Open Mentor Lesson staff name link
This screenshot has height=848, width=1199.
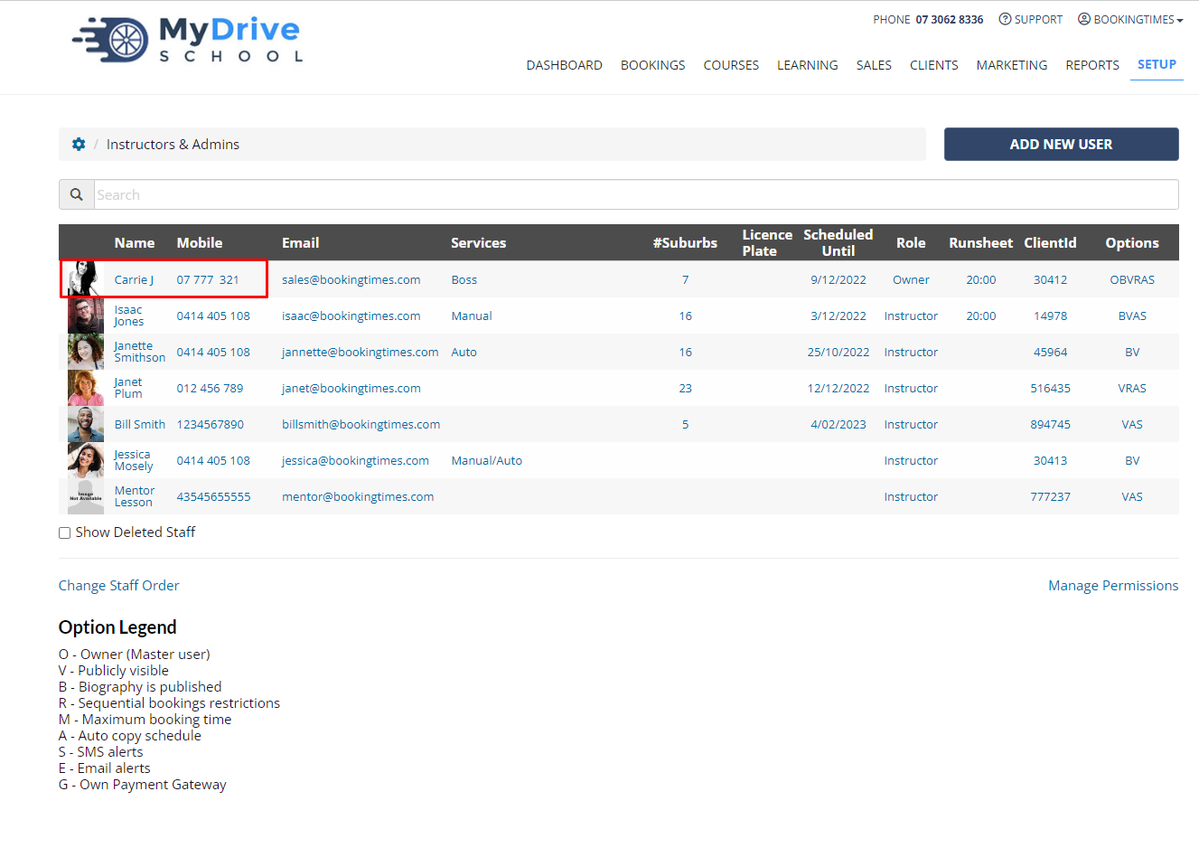coord(135,496)
